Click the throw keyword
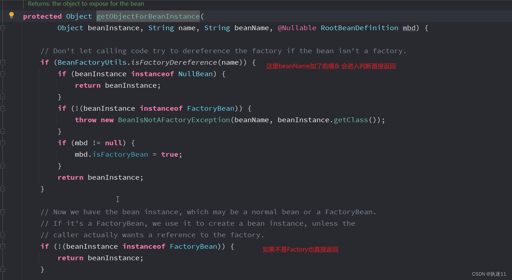The width and height of the screenshot is (512, 280). [86, 120]
